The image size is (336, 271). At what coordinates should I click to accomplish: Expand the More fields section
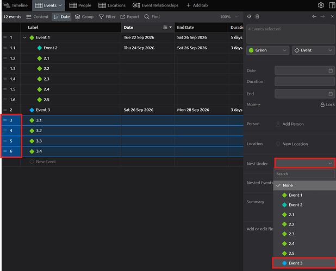pos(253,105)
